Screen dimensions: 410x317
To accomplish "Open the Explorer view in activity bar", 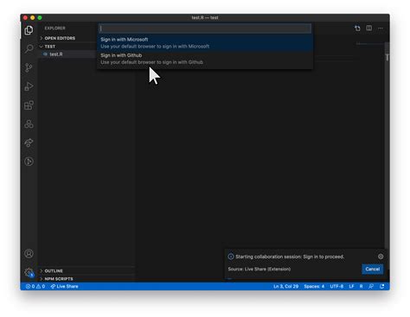I will pyautogui.click(x=29, y=30).
